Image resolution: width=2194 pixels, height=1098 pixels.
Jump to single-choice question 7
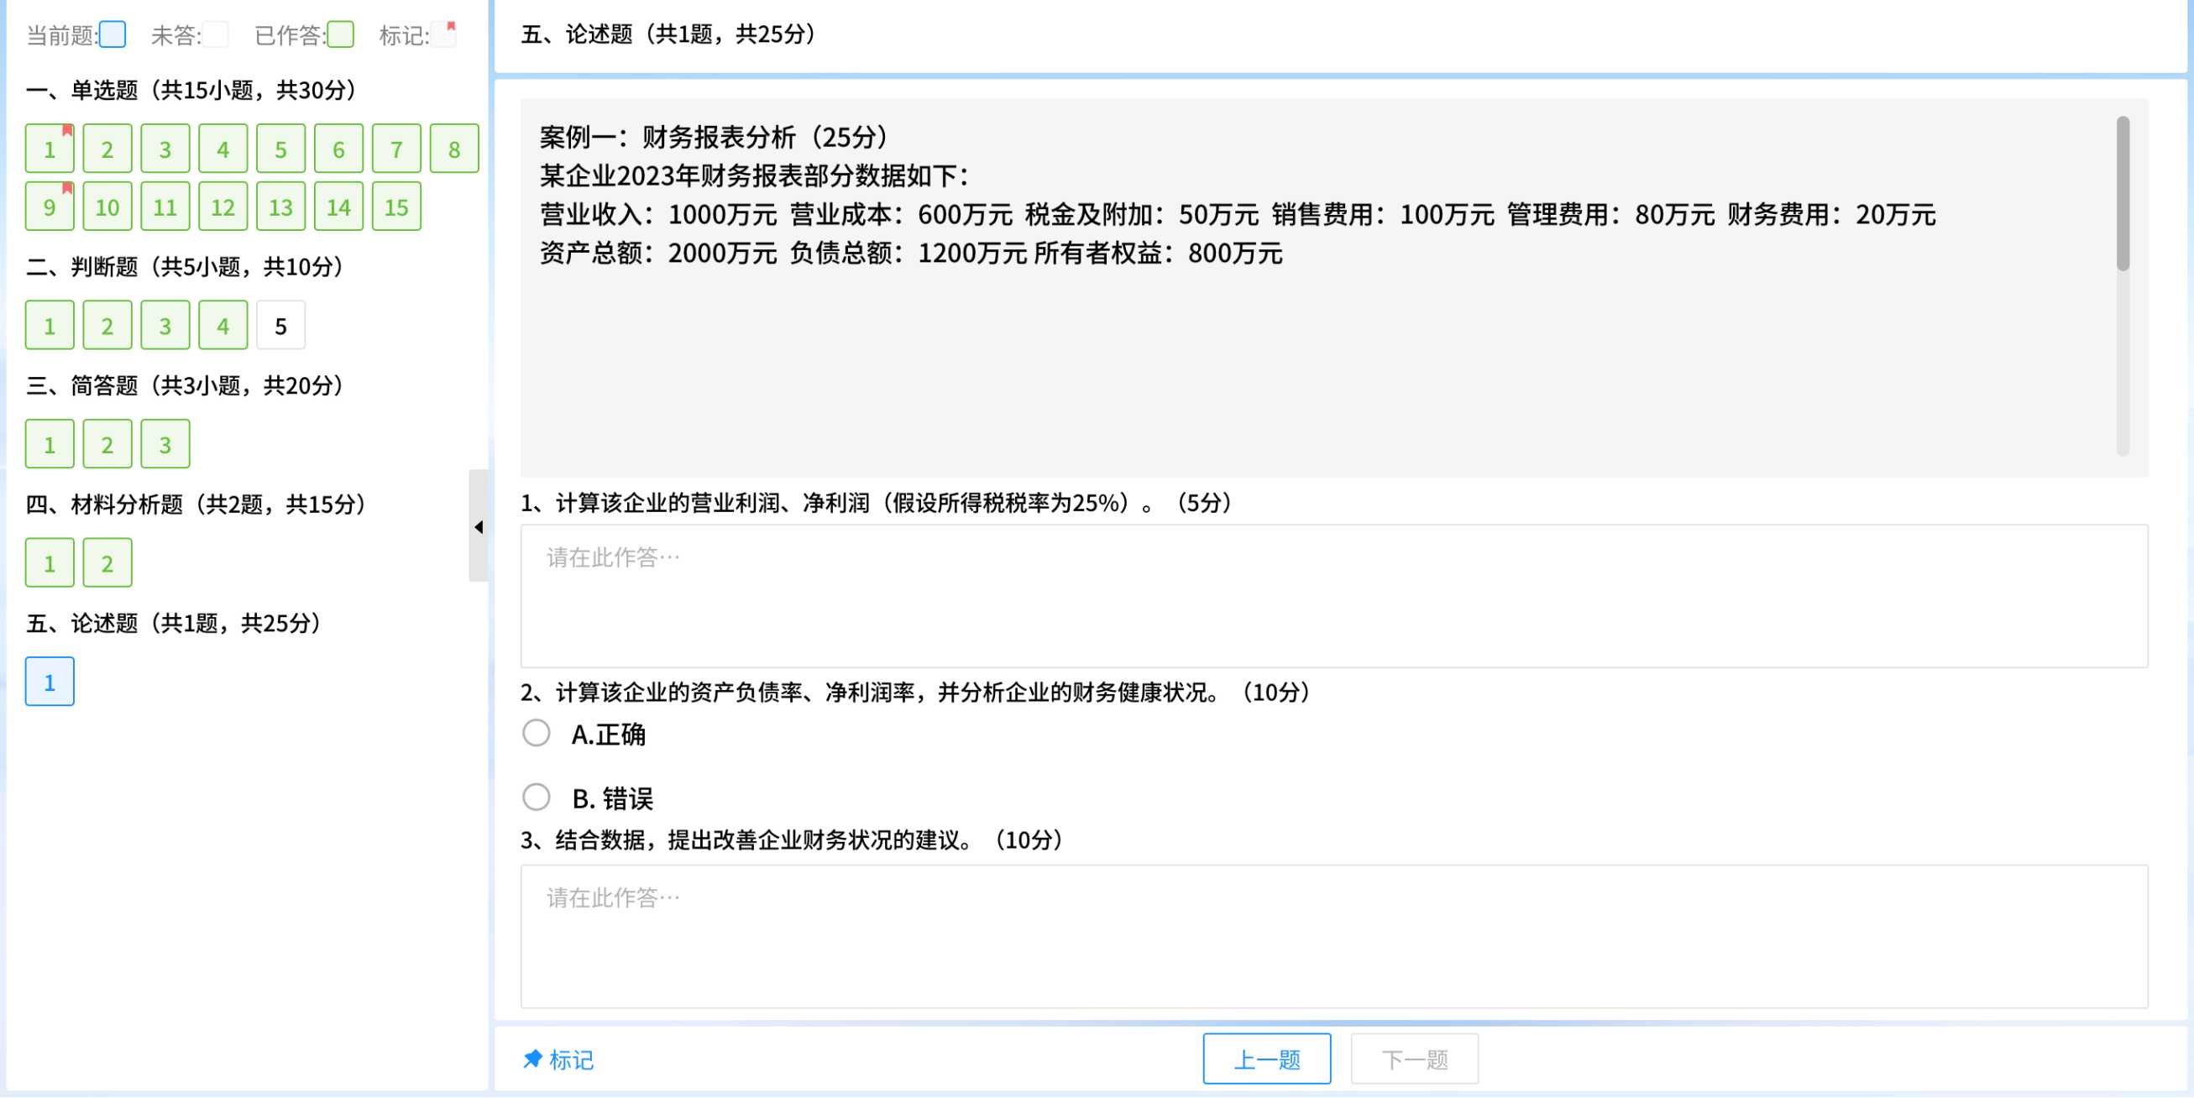click(397, 149)
